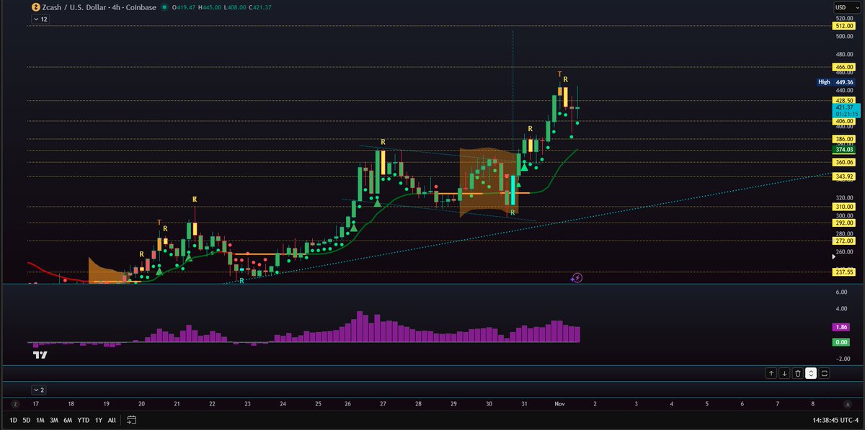This screenshot has height=430, width=865.
Task: Select the 5D date range
Action: 27,419
